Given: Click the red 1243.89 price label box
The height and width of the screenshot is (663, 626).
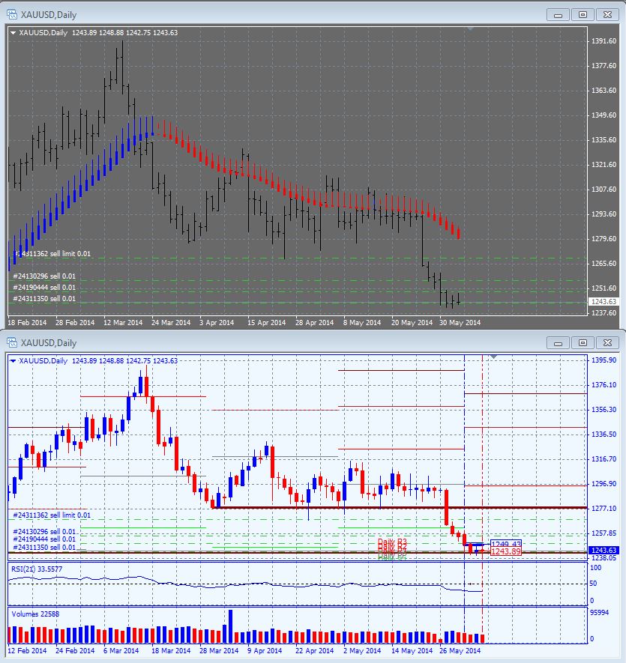Looking at the screenshot, I should coord(506,551).
